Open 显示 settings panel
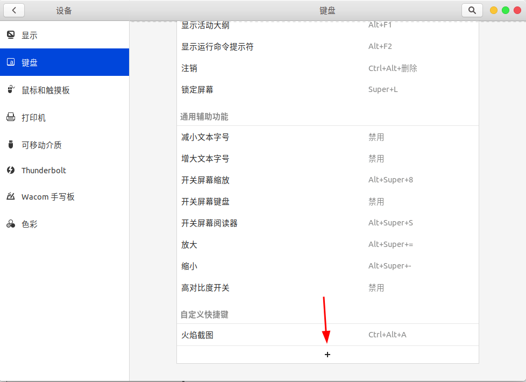 click(65, 35)
